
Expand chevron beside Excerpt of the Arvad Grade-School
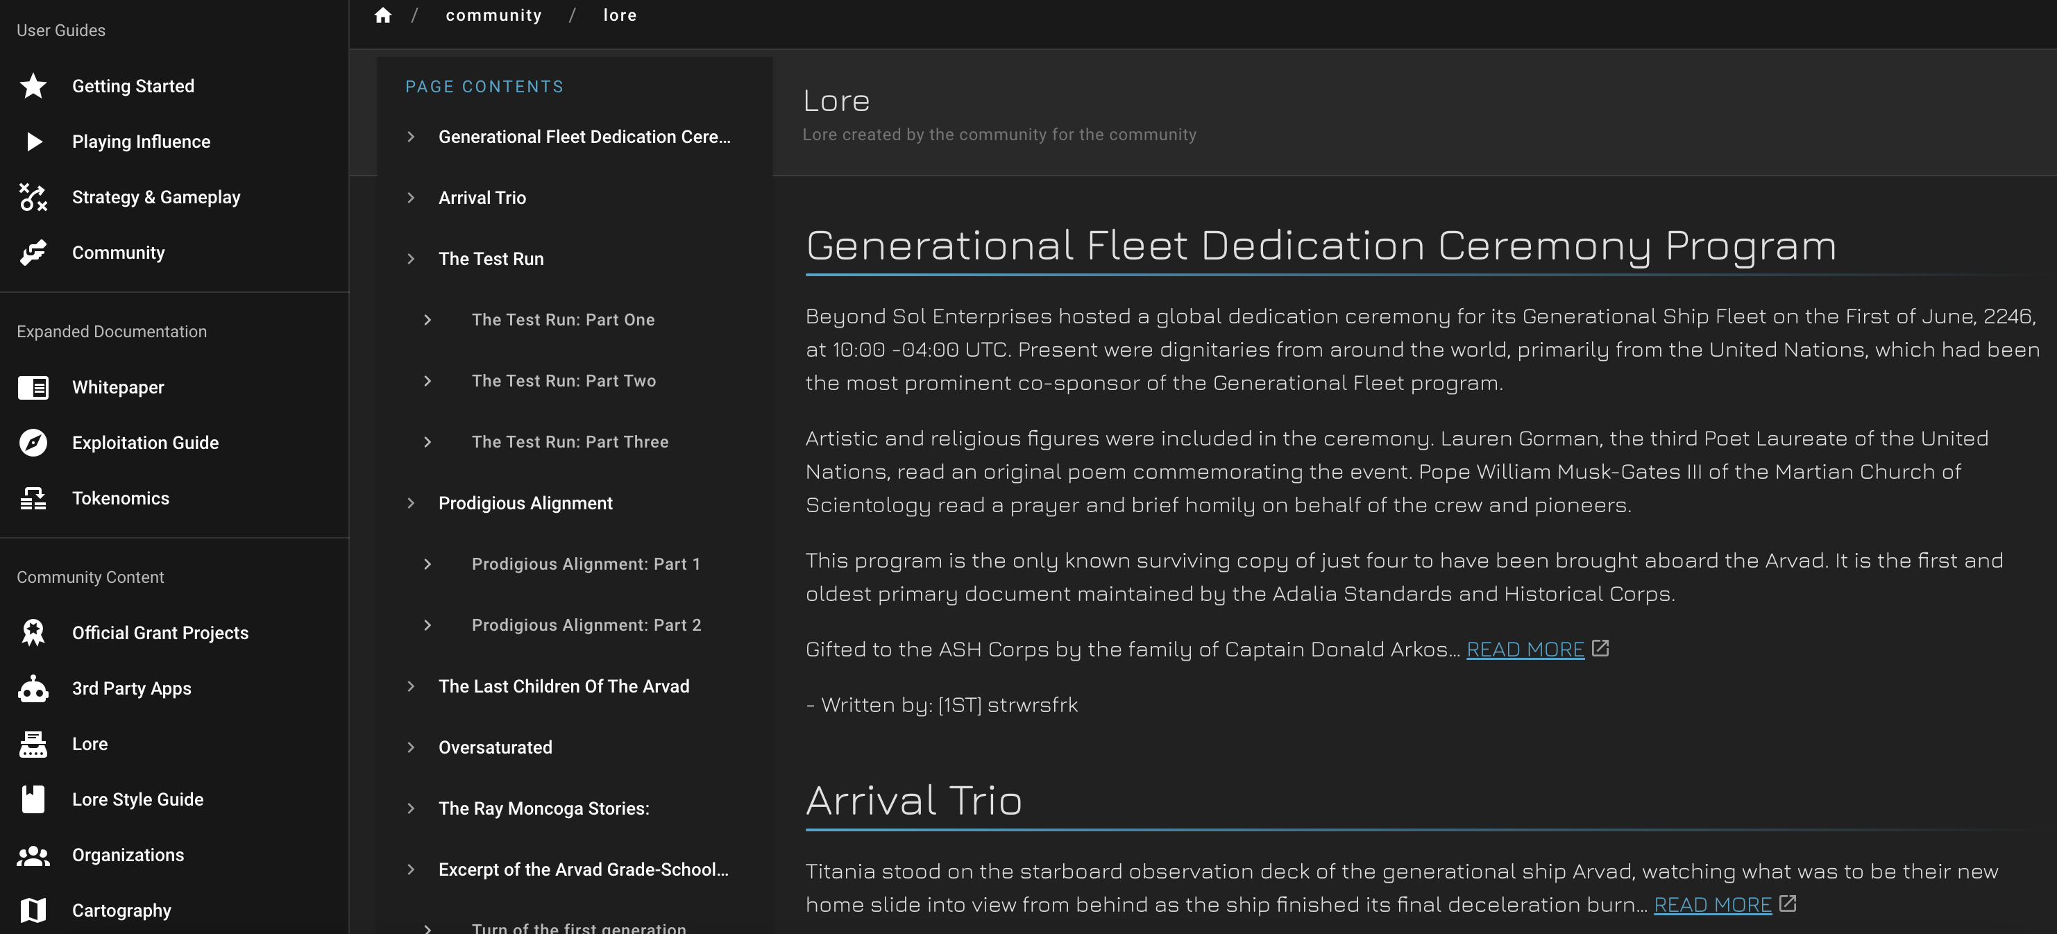coord(410,869)
